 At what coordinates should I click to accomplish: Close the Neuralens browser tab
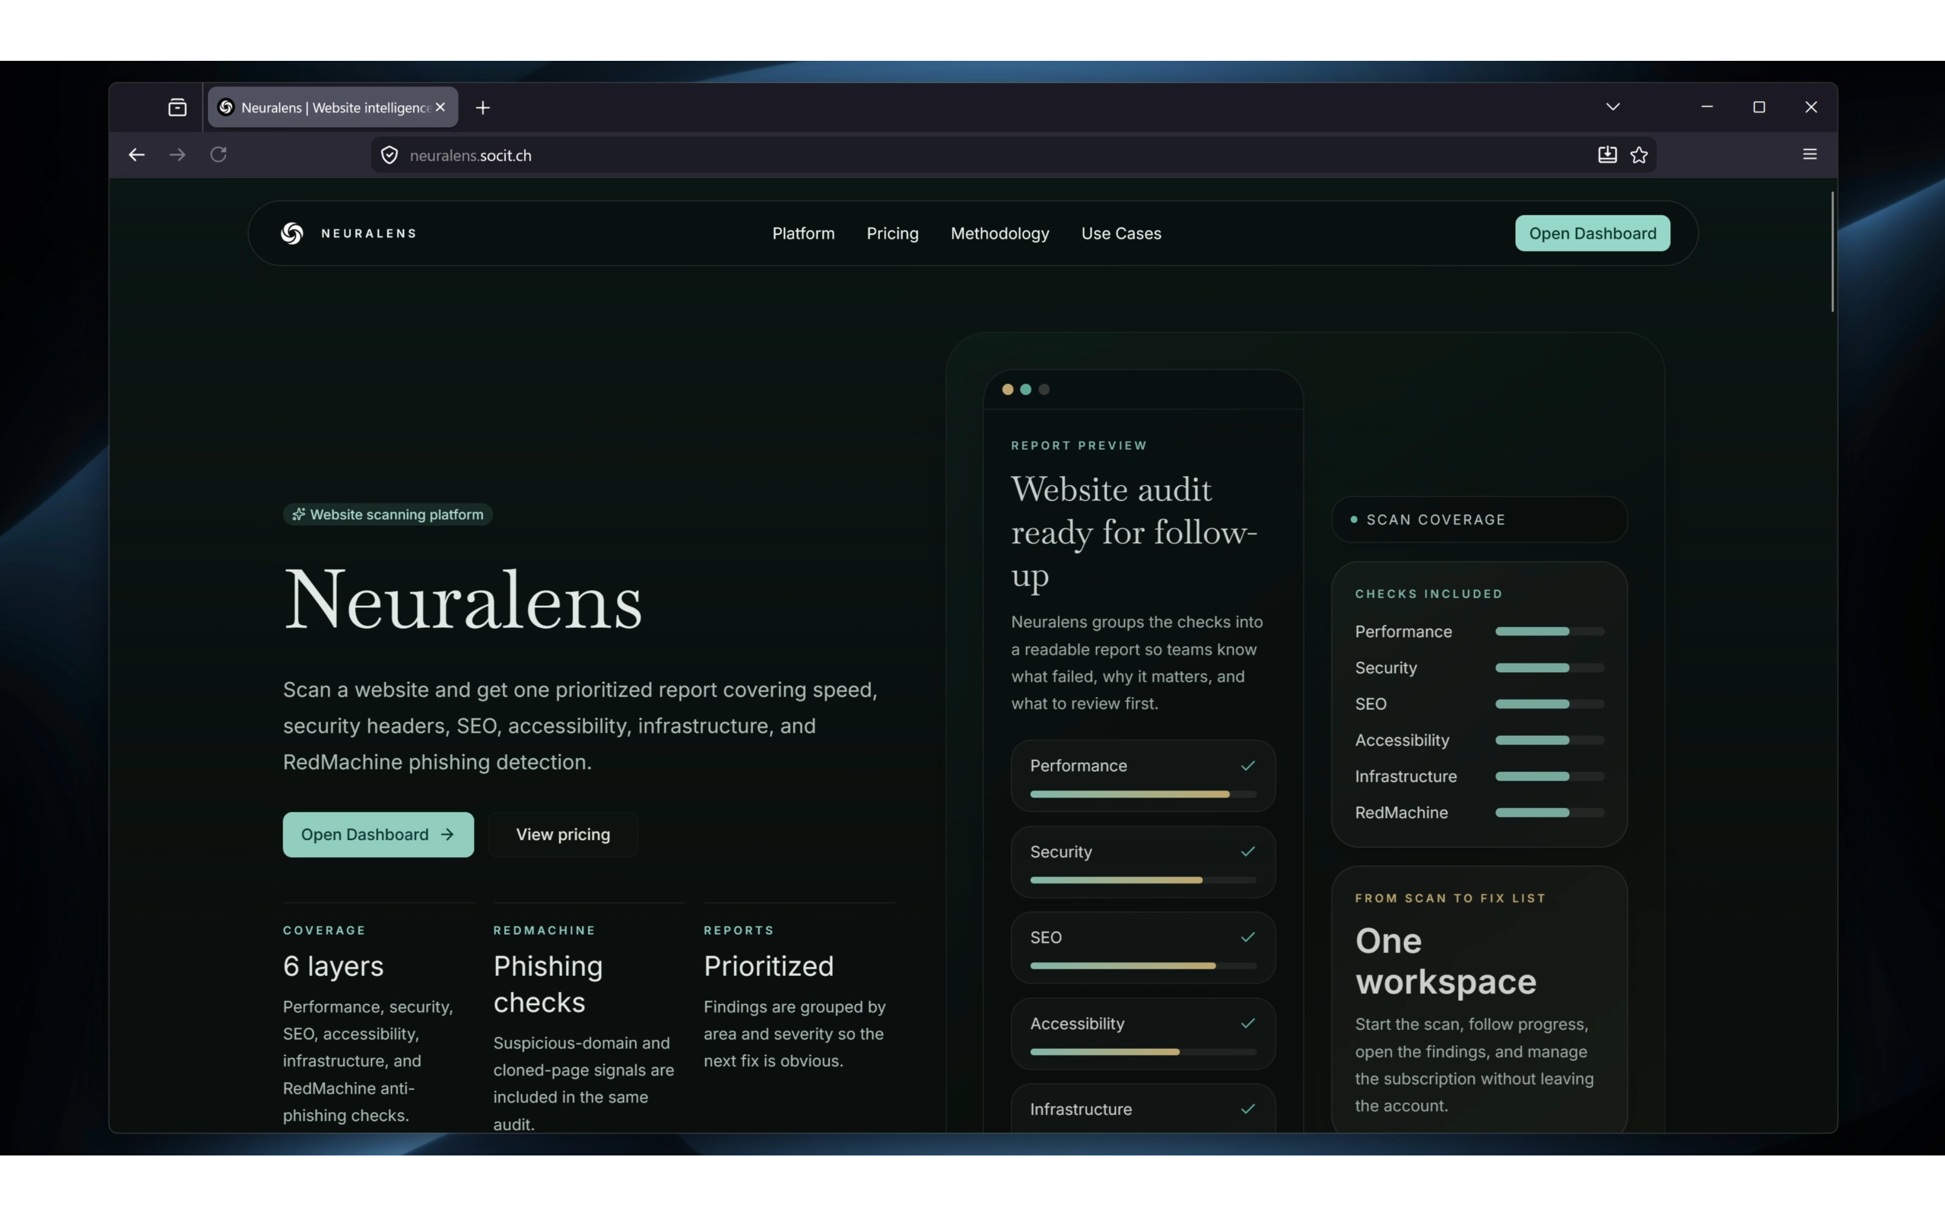(440, 106)
